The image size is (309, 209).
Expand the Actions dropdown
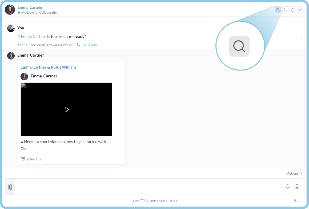click(x=295, y=173)
